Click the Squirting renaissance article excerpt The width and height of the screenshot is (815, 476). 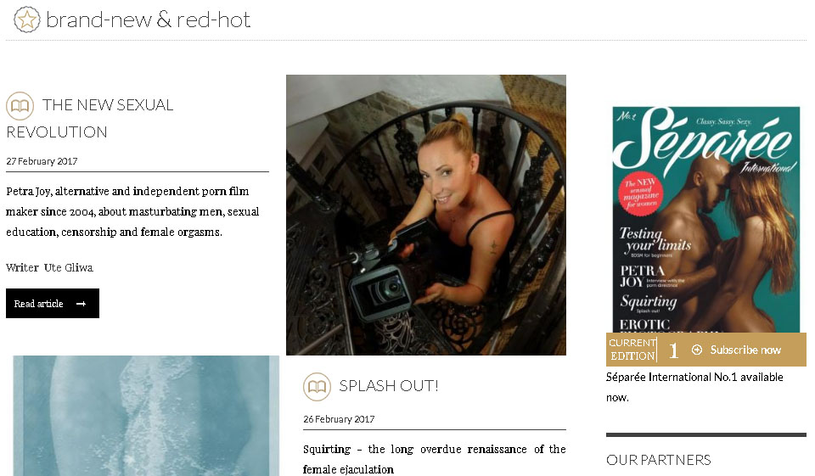[435, 459]
